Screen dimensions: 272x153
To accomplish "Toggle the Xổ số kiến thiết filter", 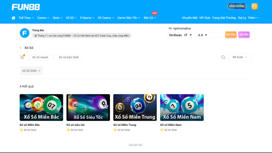I will tap(69, 57).
